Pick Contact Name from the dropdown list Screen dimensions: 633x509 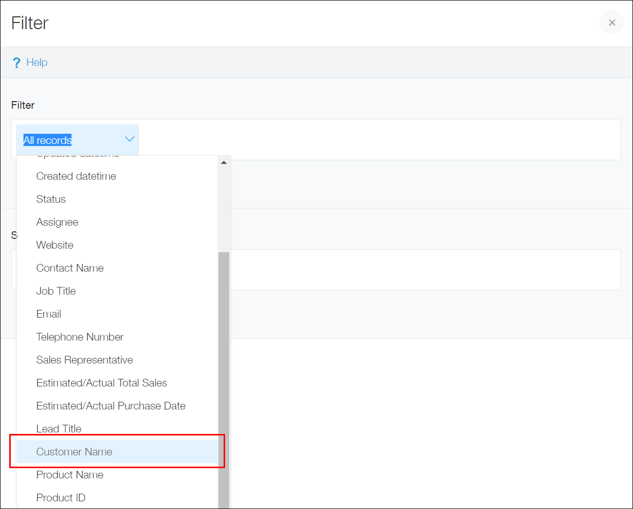pyautogui.click(x=70, y=268)
